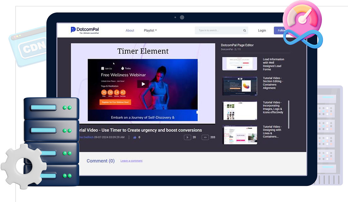Click the Login link

(x=262, y=31)
